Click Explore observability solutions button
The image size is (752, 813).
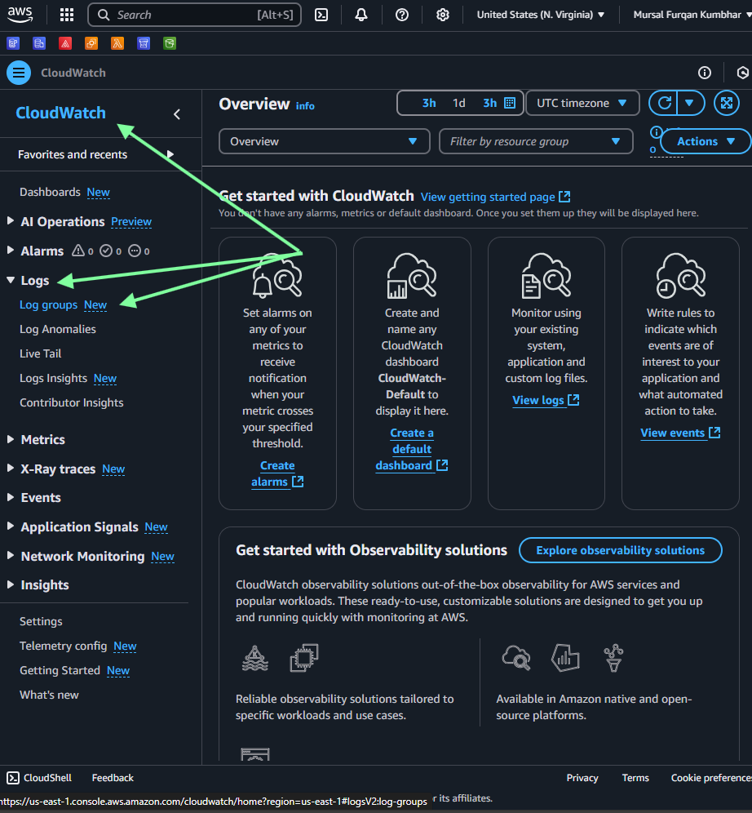click(621, 550)
